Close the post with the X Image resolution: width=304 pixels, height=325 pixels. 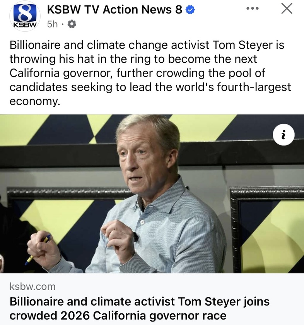coord(286,9)
